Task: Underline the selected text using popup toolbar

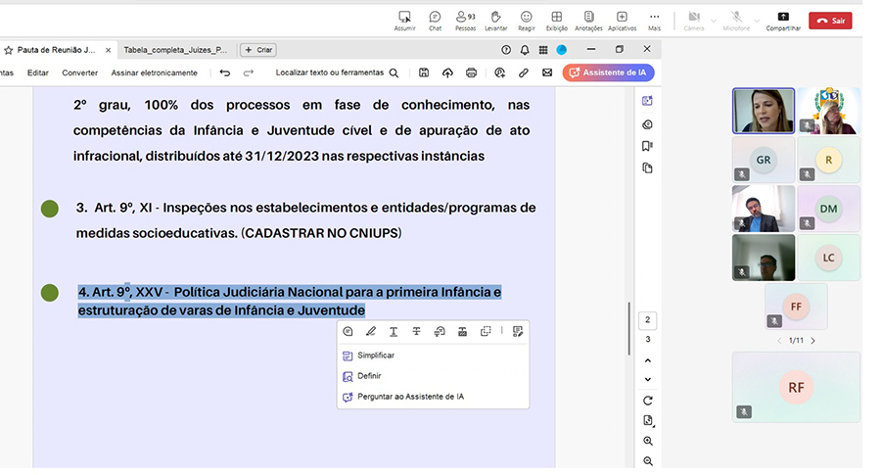Action: 394,332
